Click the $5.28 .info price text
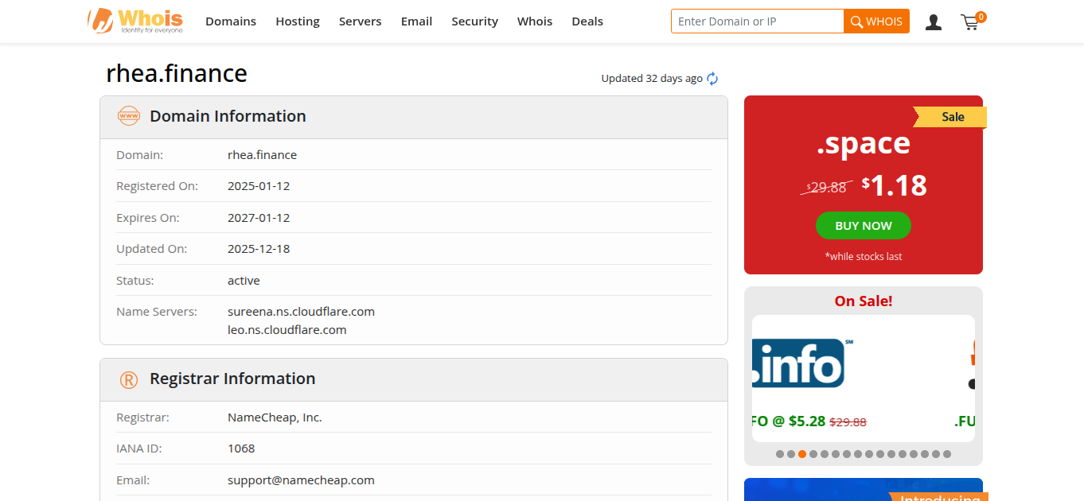This screenshot has height=501, width=1084. (807, 421)
